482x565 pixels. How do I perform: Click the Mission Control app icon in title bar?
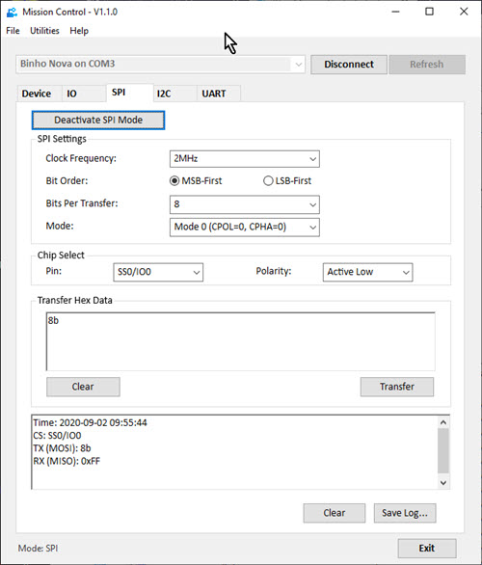click(12, 12)
